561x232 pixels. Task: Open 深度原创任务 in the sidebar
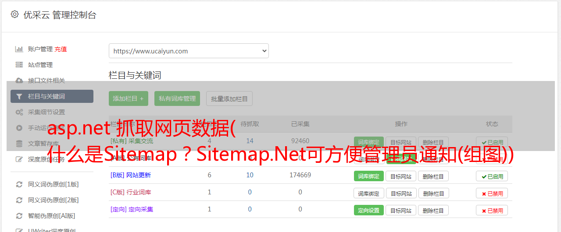(46, 159)
